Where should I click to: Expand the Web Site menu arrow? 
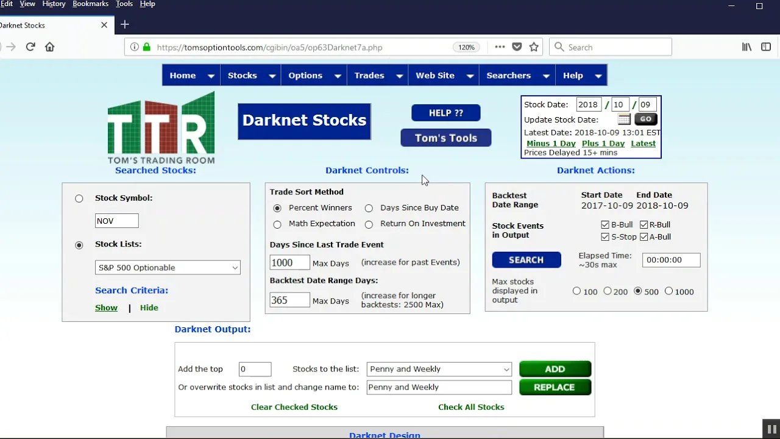pyautogui.click(x=470, y=76)
